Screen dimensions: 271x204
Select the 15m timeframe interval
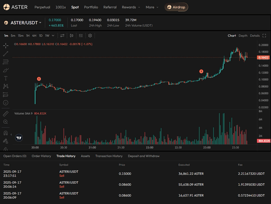click(21, 36)
